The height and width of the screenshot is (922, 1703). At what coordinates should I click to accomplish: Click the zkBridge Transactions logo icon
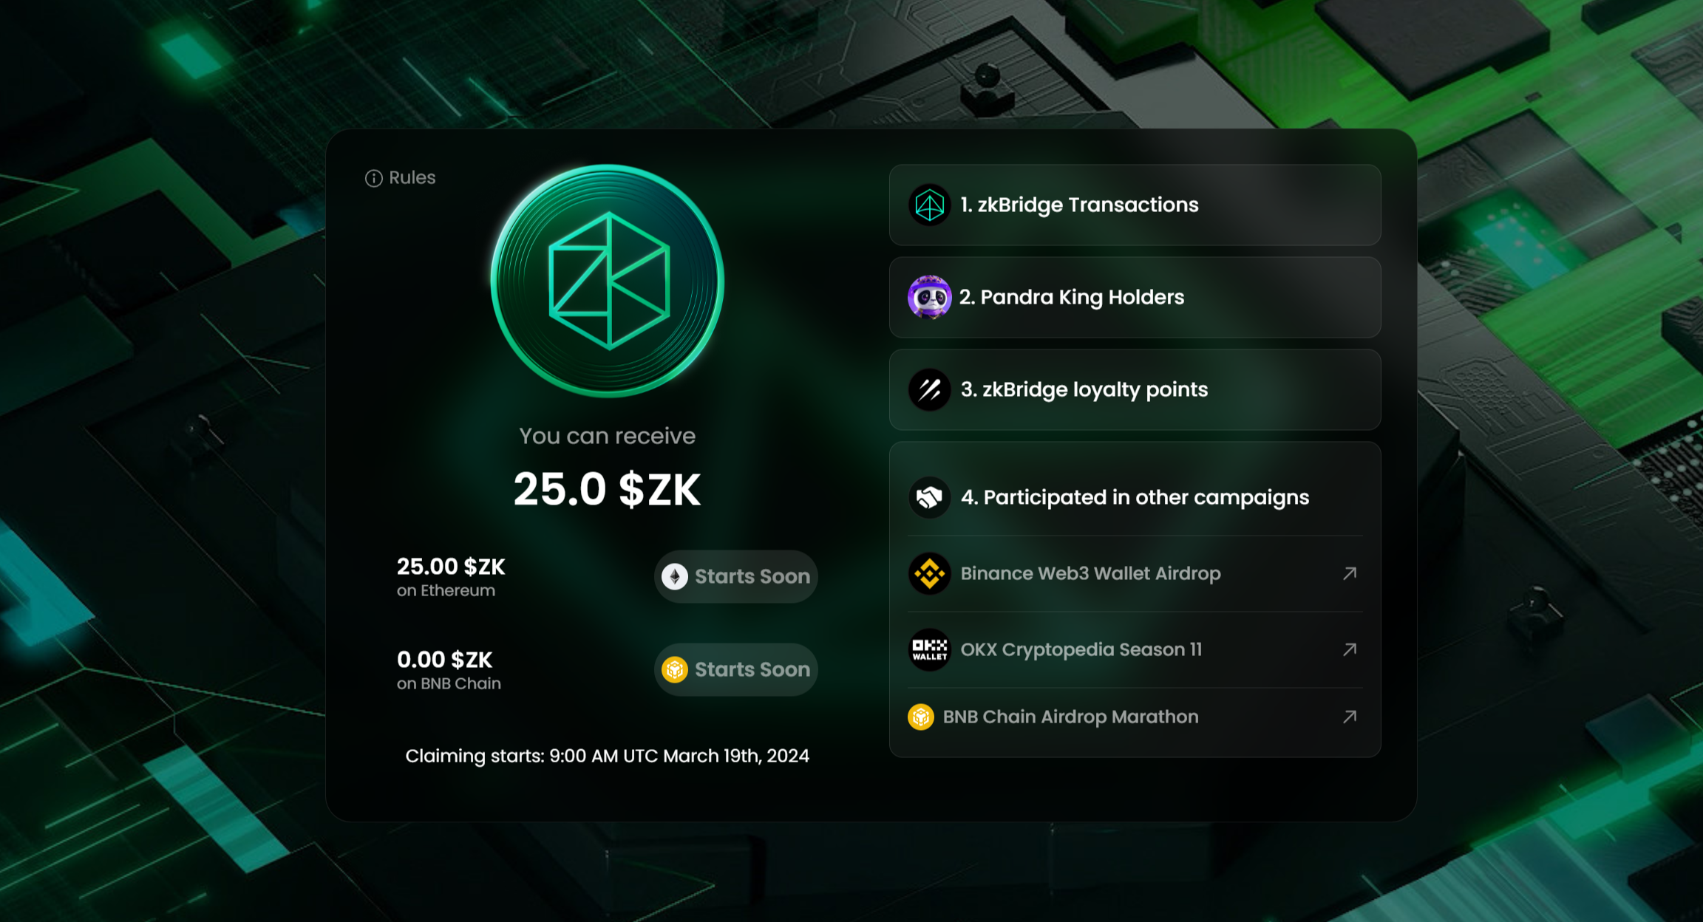(929, 205)
